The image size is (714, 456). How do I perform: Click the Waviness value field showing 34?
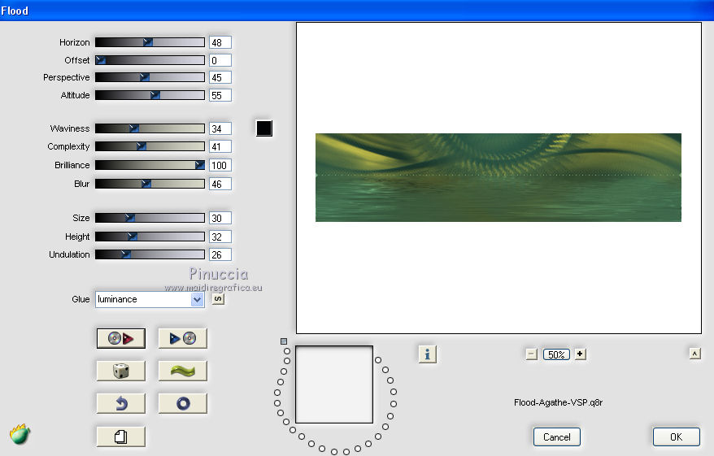pyautogui.click(x=220, y=128)
